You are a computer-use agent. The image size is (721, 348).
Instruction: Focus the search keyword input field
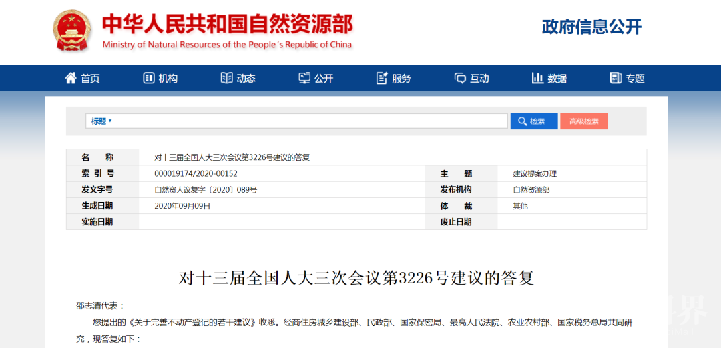(x=311, y=121)
